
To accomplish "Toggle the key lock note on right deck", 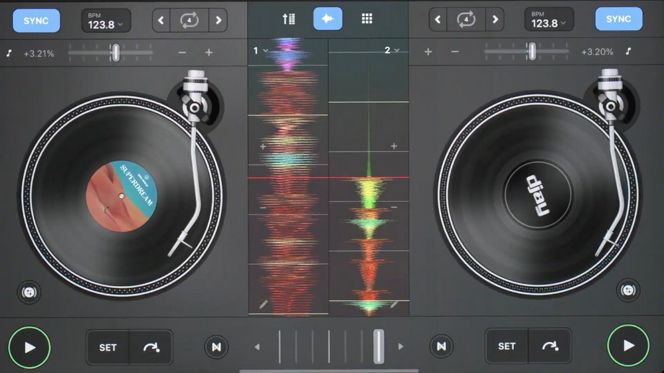I will (628, 51).
